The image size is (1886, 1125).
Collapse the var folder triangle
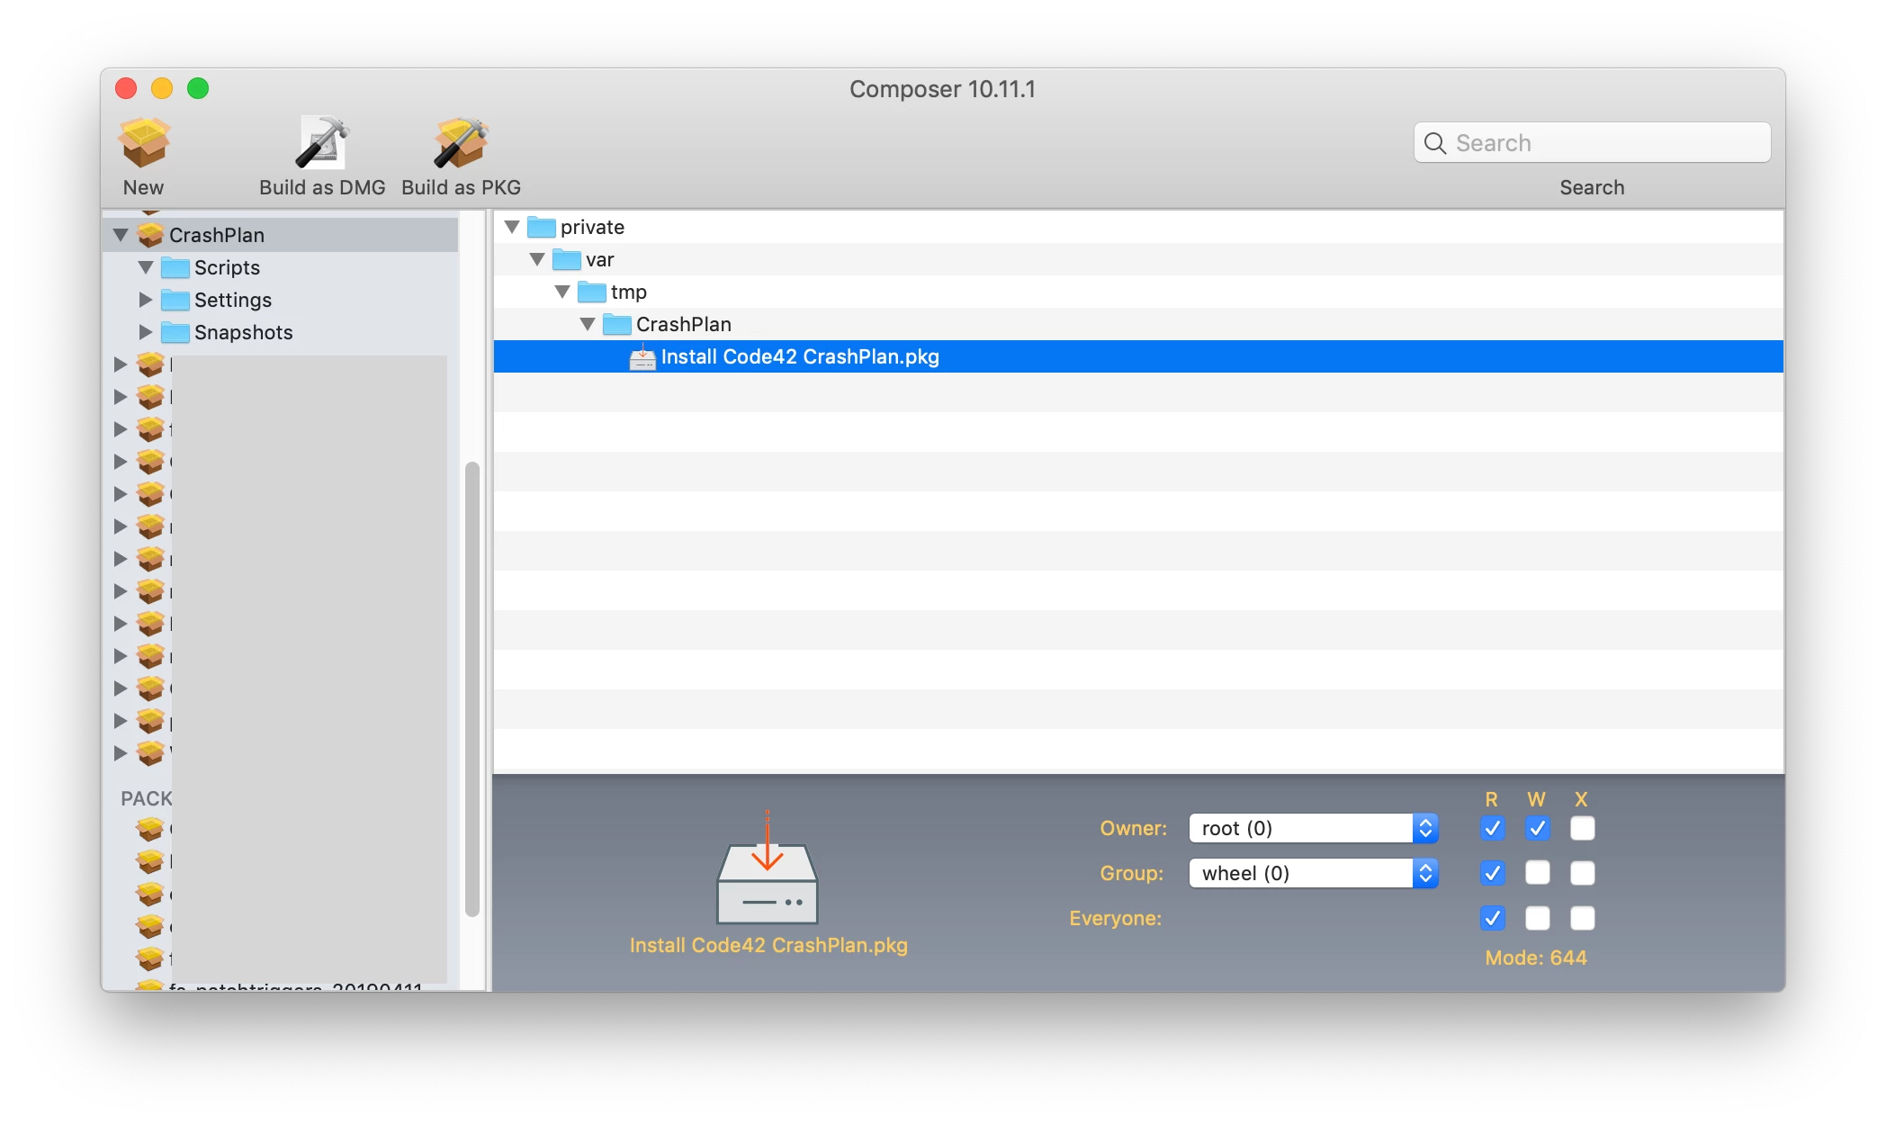(x=537, y=259)
